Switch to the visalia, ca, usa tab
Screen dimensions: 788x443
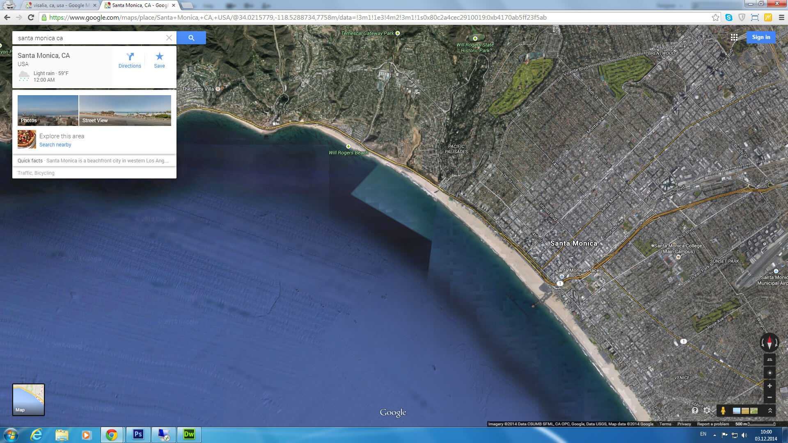click(x=61, y=5)
